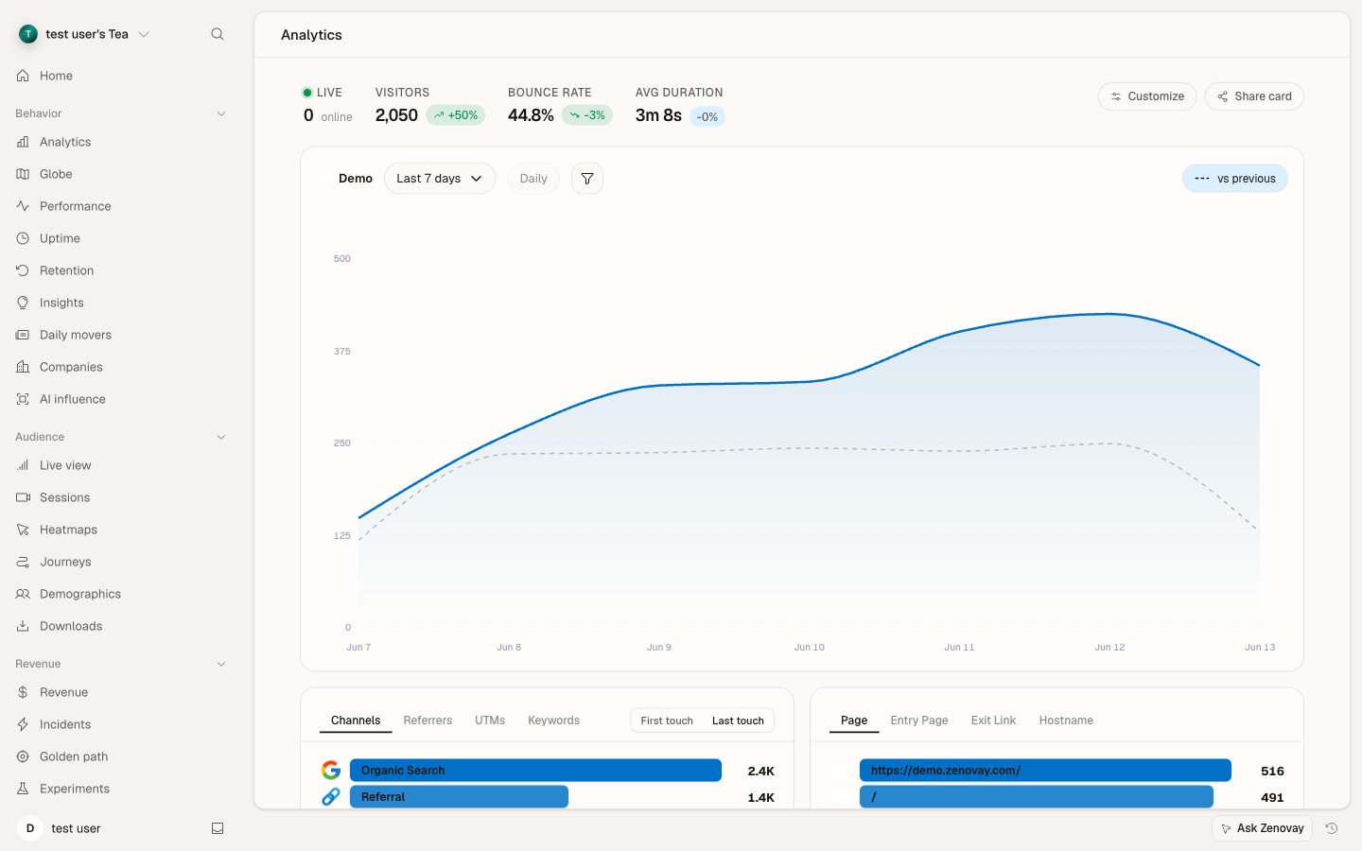Click the Sessions video icon

pos(23,497)
